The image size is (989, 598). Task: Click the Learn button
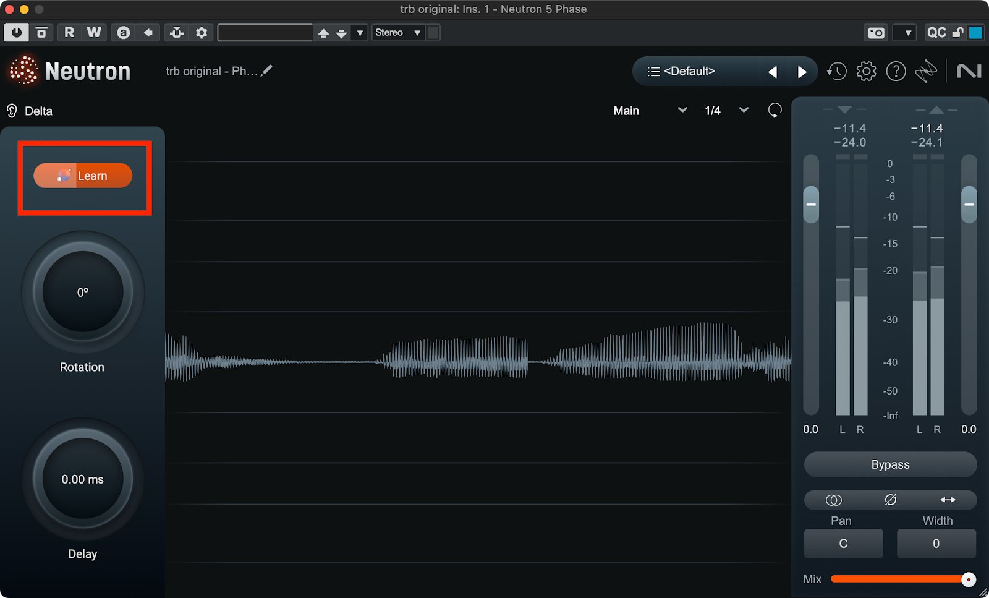click(83, 176)
